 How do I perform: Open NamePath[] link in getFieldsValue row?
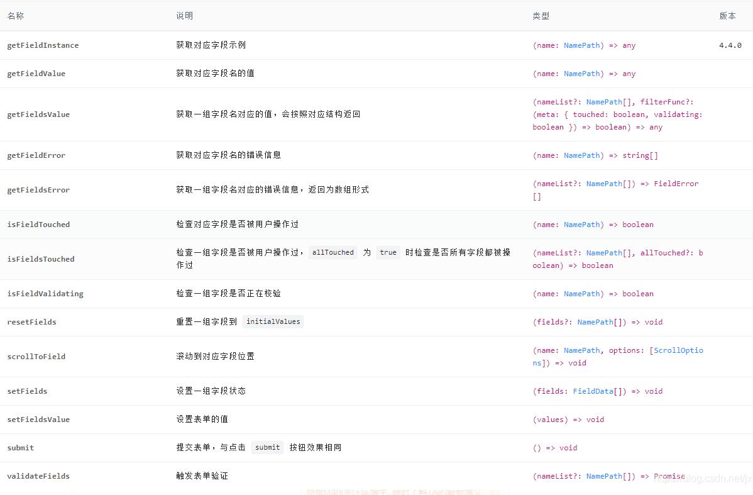[604, 102]
